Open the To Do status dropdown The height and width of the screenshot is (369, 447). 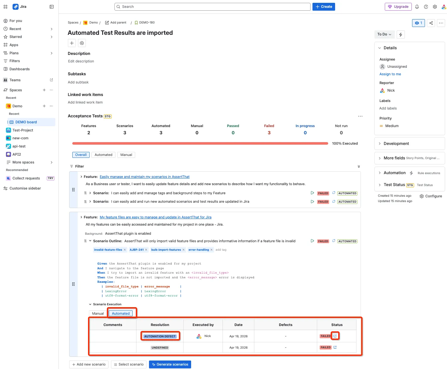pos(384,35)
